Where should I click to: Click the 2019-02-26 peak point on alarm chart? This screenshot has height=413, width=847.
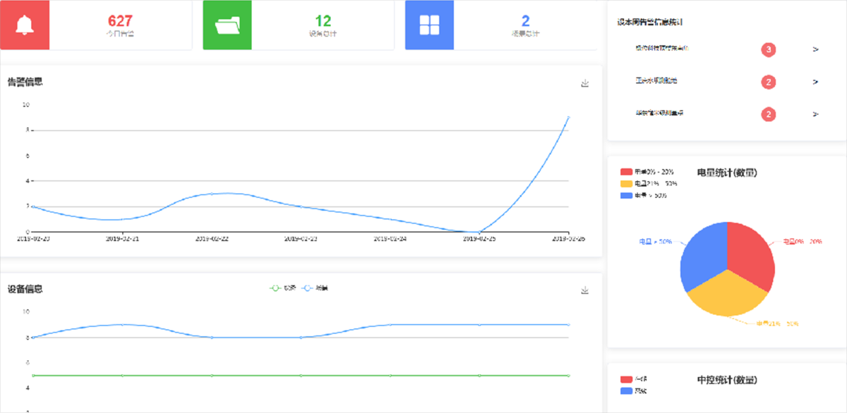pyautogui.click(x=568, y=118)
